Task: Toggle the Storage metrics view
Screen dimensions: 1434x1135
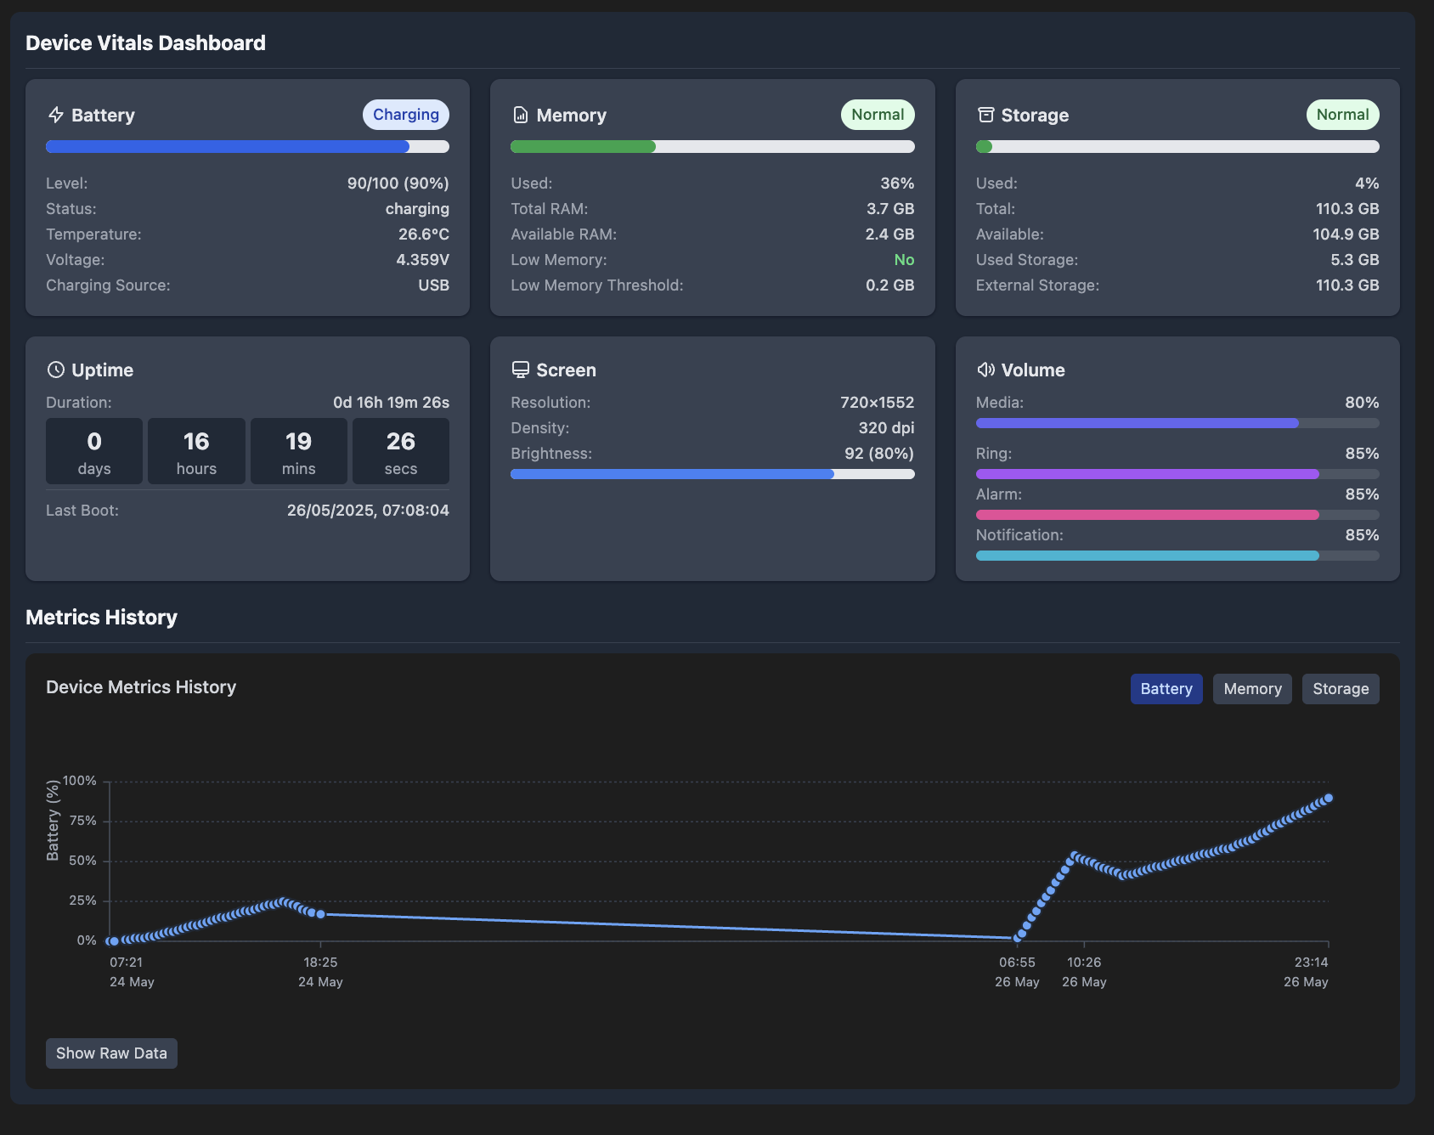Action: click(1341, 689)
